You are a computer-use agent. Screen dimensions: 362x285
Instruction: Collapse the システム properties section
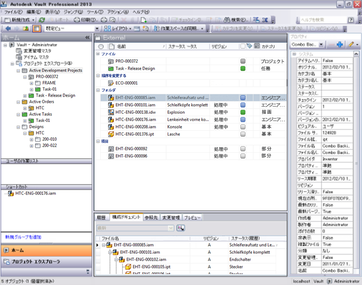pos(294,54)
